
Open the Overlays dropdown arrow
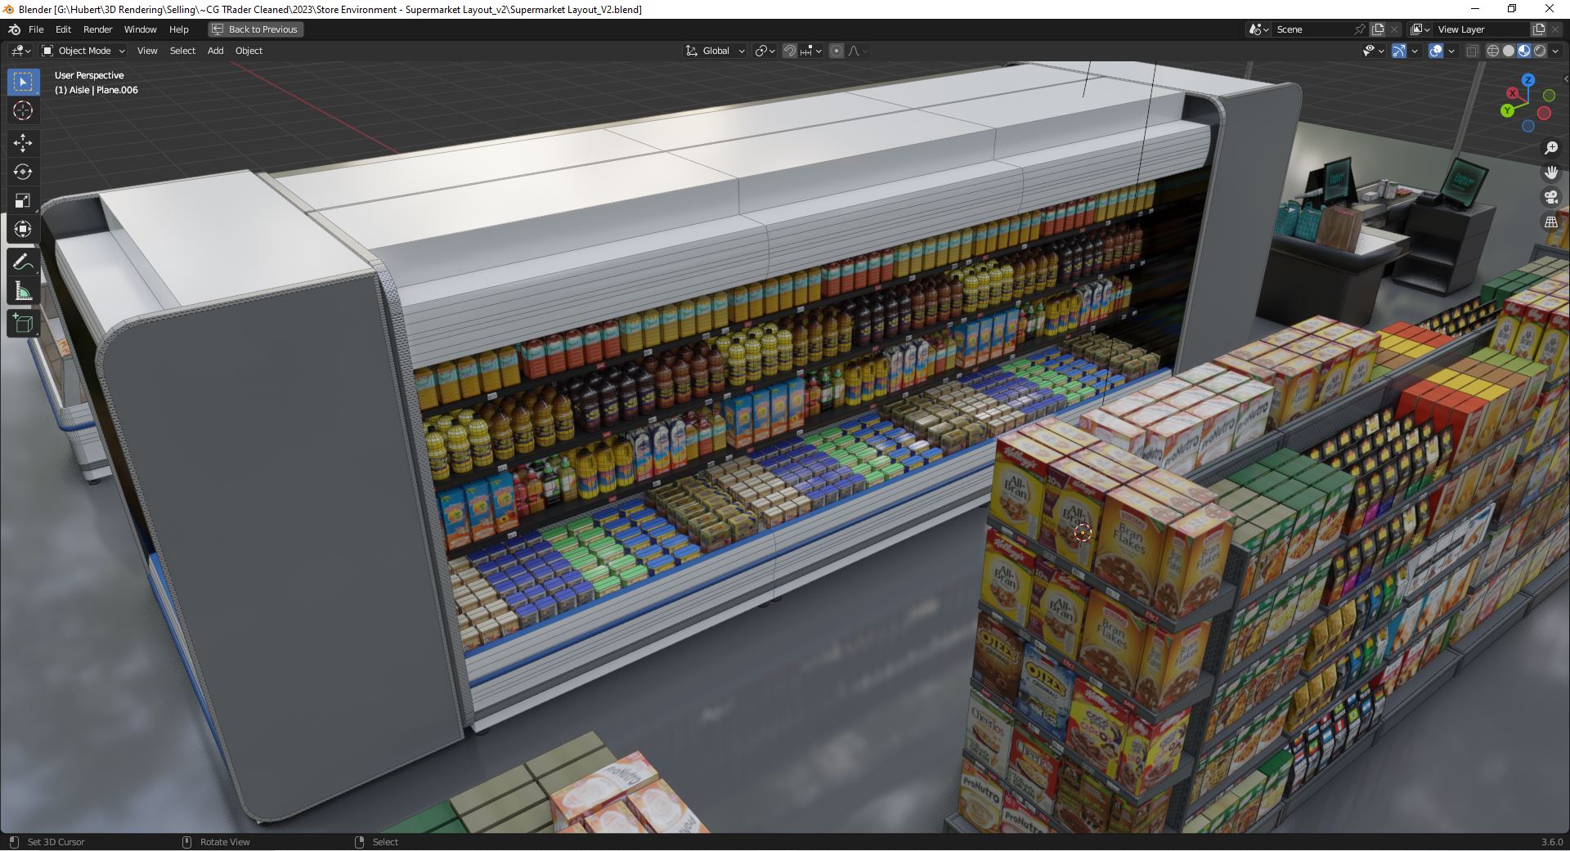pos(1451,51)
